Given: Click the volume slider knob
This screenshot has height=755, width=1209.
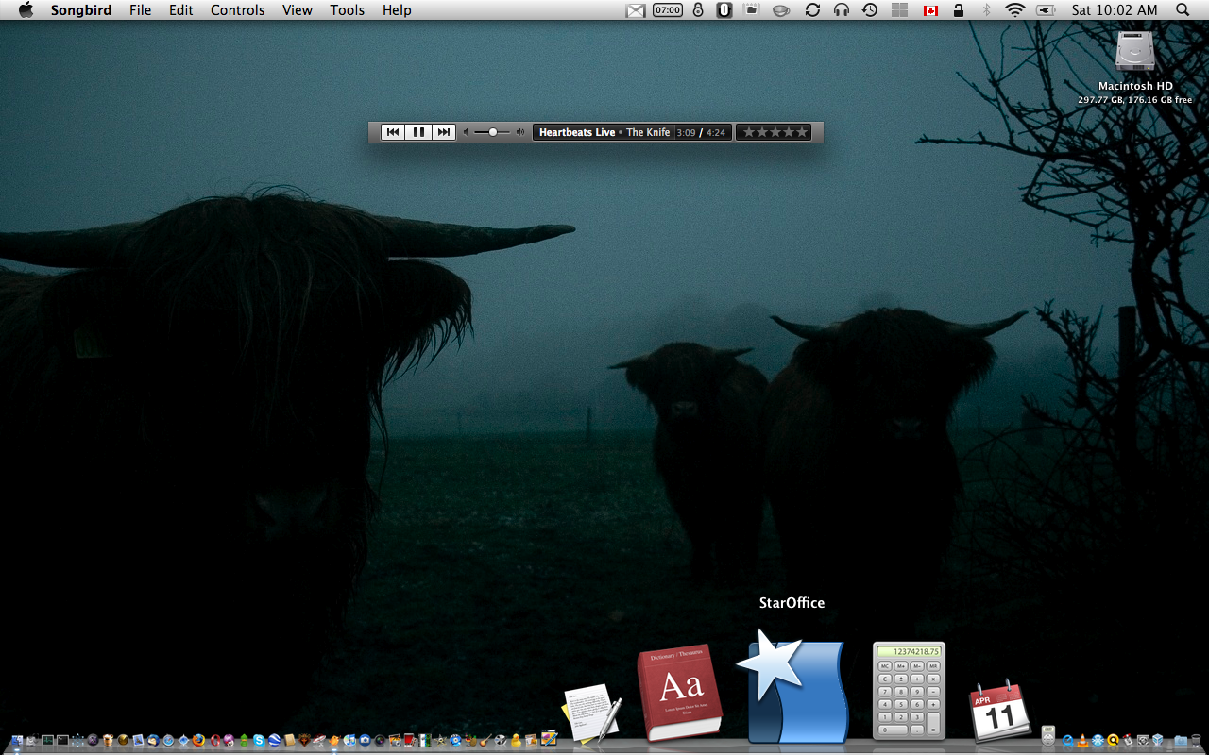Looking at the screenshot, I should pos(493,132).
